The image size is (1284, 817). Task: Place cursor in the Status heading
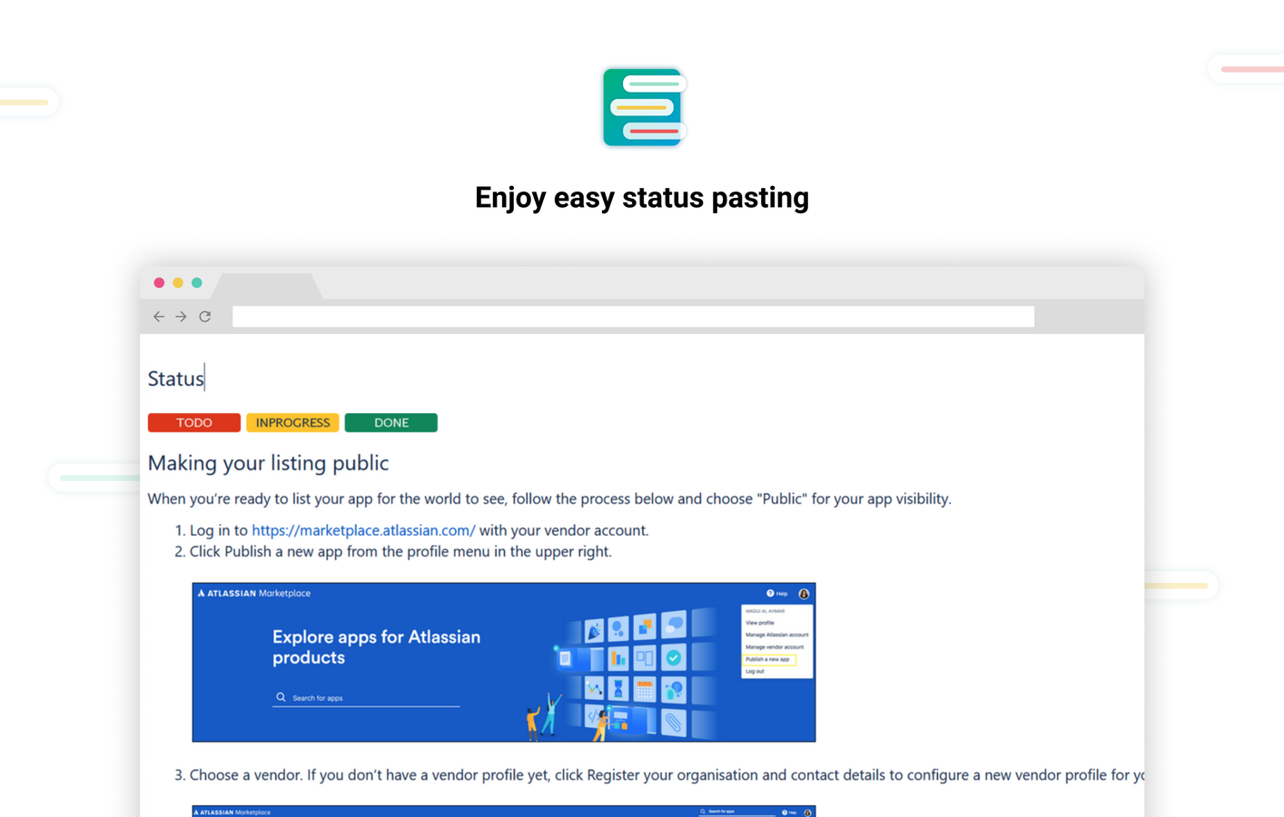pos(176,379)
